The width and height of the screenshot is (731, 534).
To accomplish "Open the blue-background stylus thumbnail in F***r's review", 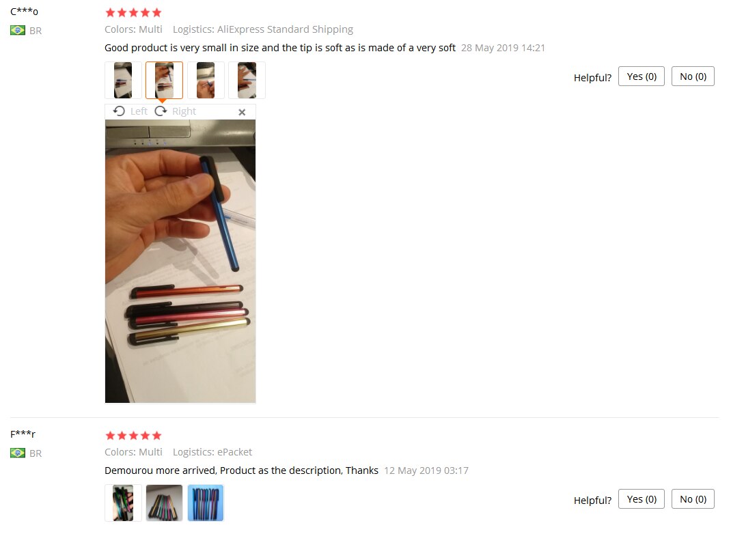I will click(x=206, y=503).
